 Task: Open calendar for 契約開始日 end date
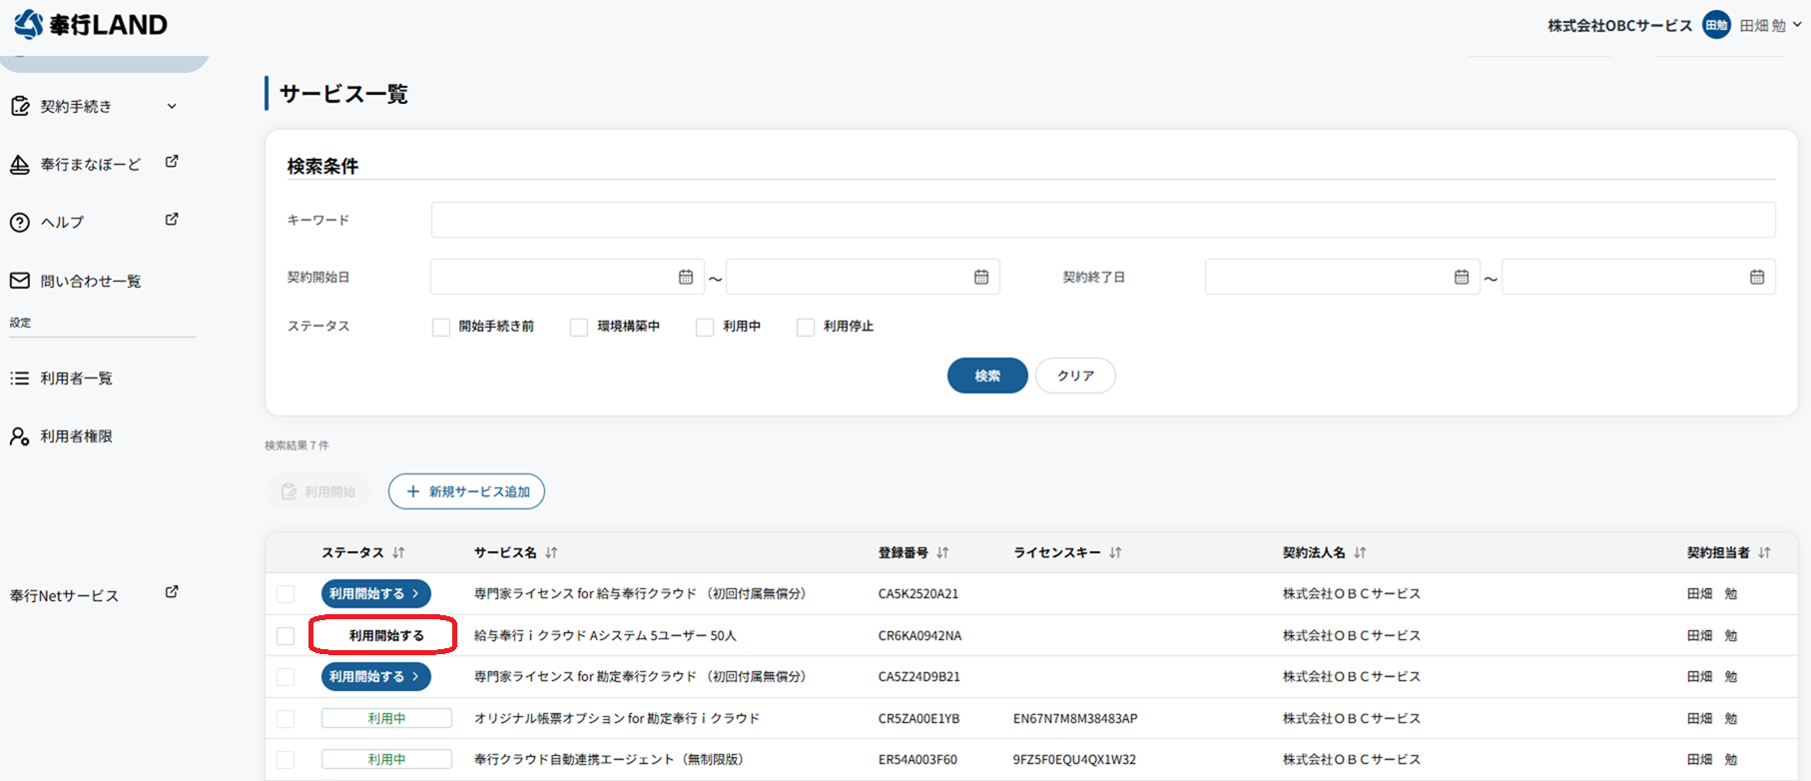point(981,277)
